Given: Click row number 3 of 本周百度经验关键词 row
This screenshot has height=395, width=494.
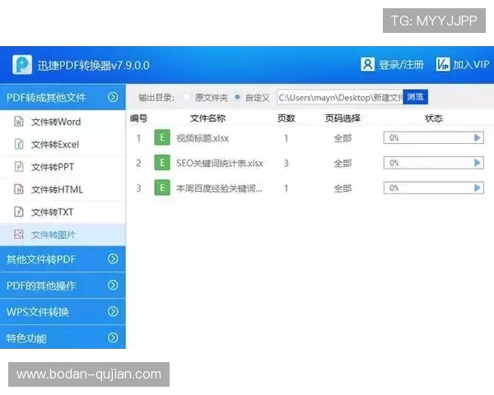Looking at the screenshot, I should point(138,188).
